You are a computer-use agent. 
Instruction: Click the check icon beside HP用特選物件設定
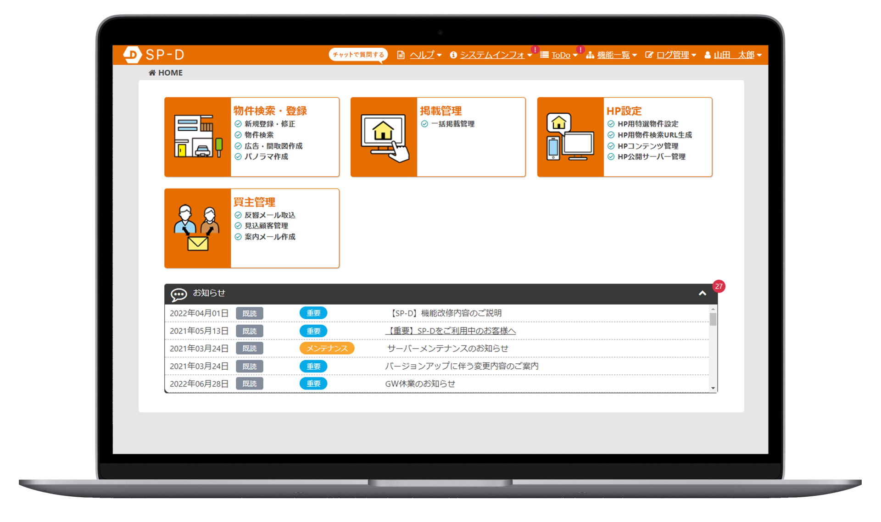(x=611, y=124)
